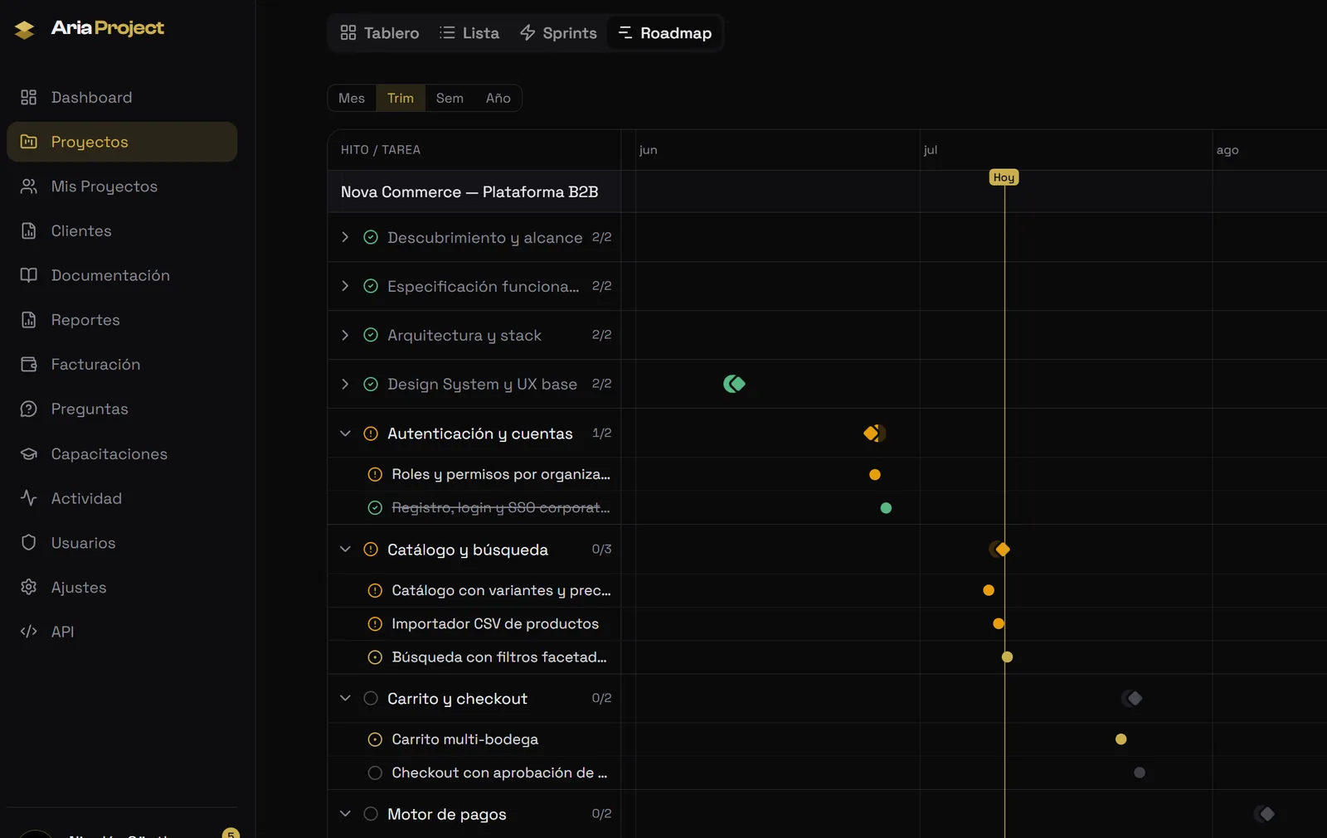1327x838 pixels.
Task: Toggle the check status of Design System y UX base
Action: pos(371,384)
